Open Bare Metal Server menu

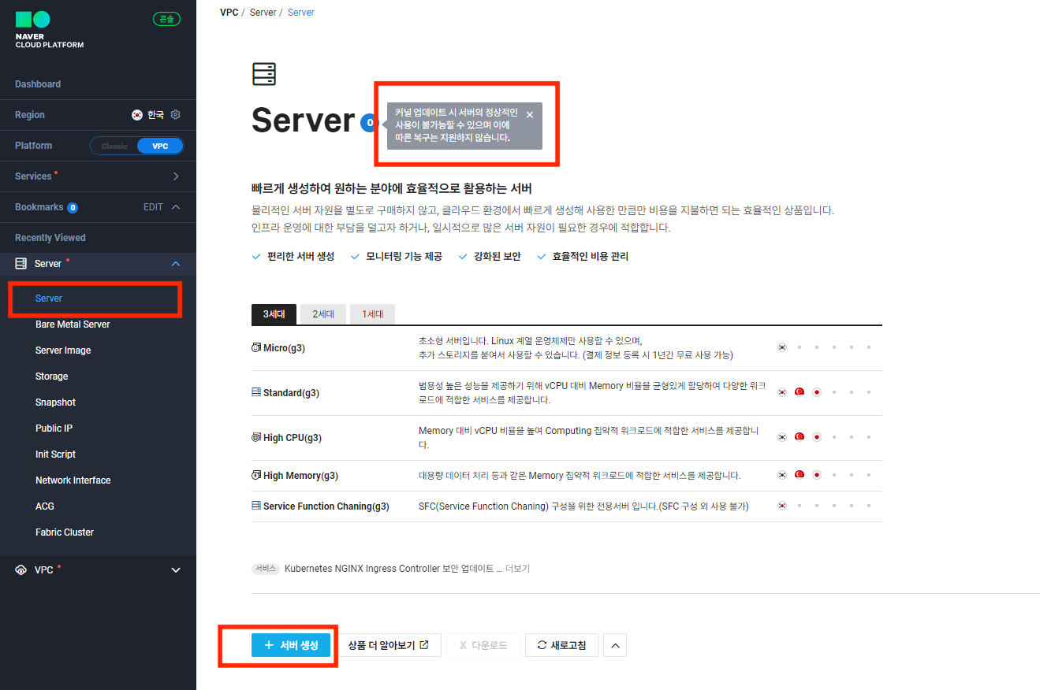(73, 325)
